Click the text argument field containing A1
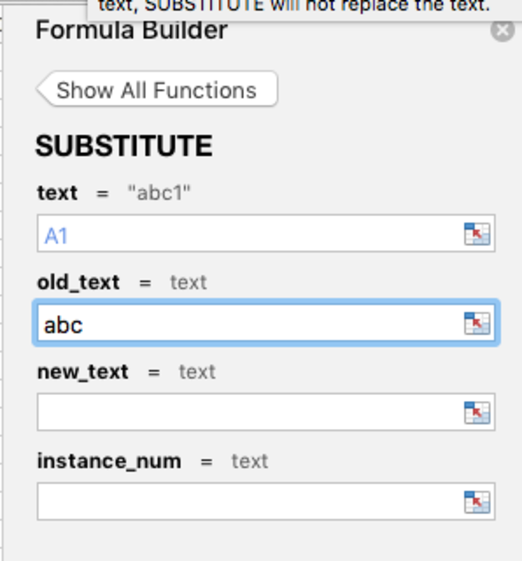The image size is (522, 561). pos(266,234)
